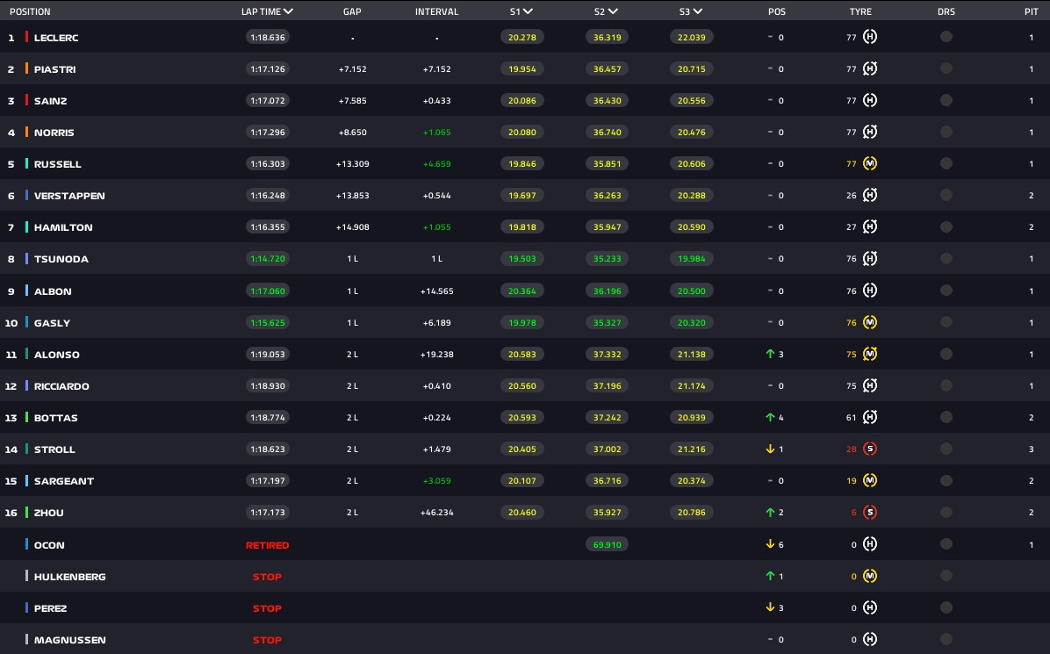Click Piastri's DRS indicator dot
The image size is (1050, 654).
pyautogui.click(x=946, y=69)
